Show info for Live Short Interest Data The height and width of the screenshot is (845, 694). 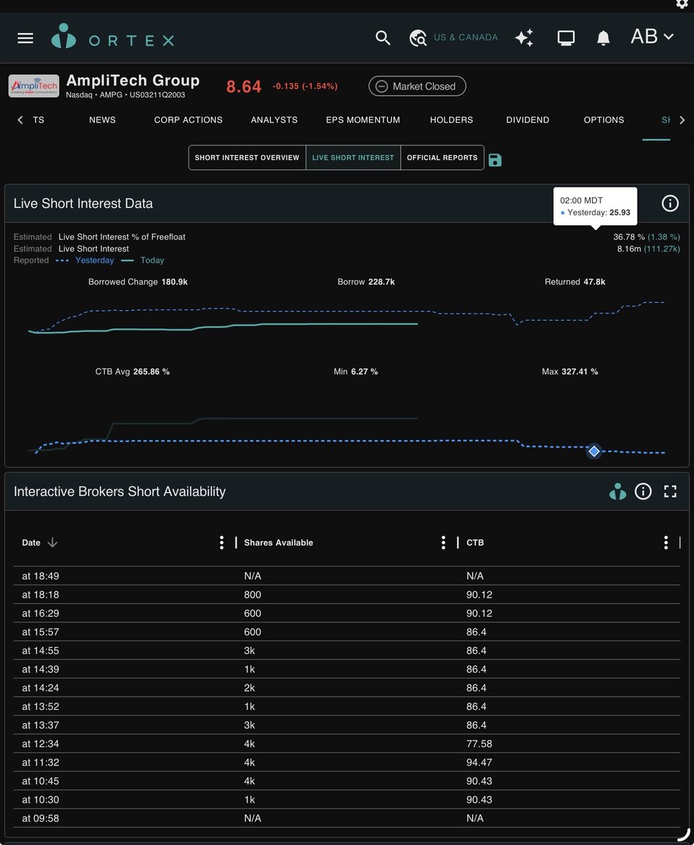(670, 204)
